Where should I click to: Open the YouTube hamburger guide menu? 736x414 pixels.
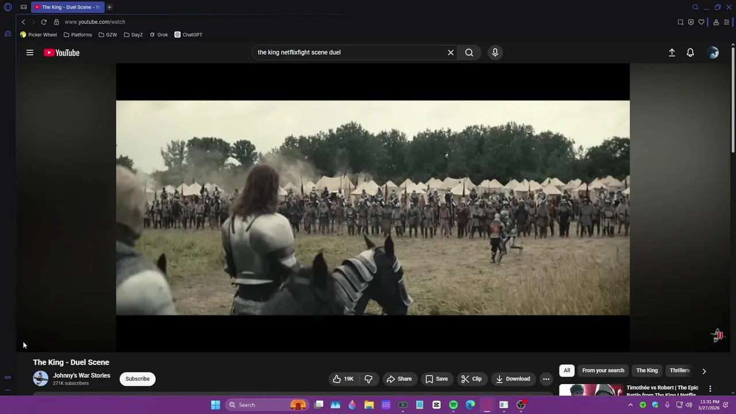pos(30,52)
